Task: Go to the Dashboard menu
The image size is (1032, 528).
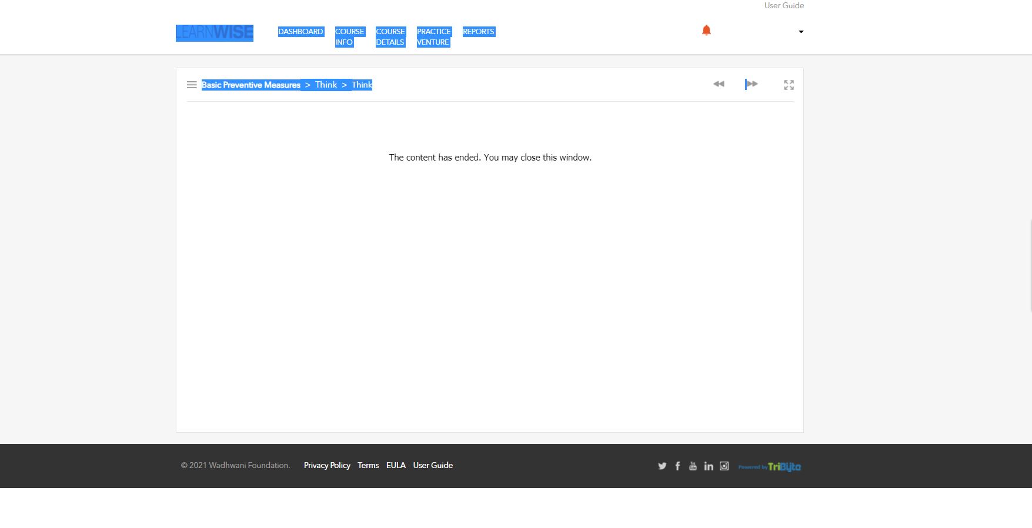Action: (x=300, y=32)
